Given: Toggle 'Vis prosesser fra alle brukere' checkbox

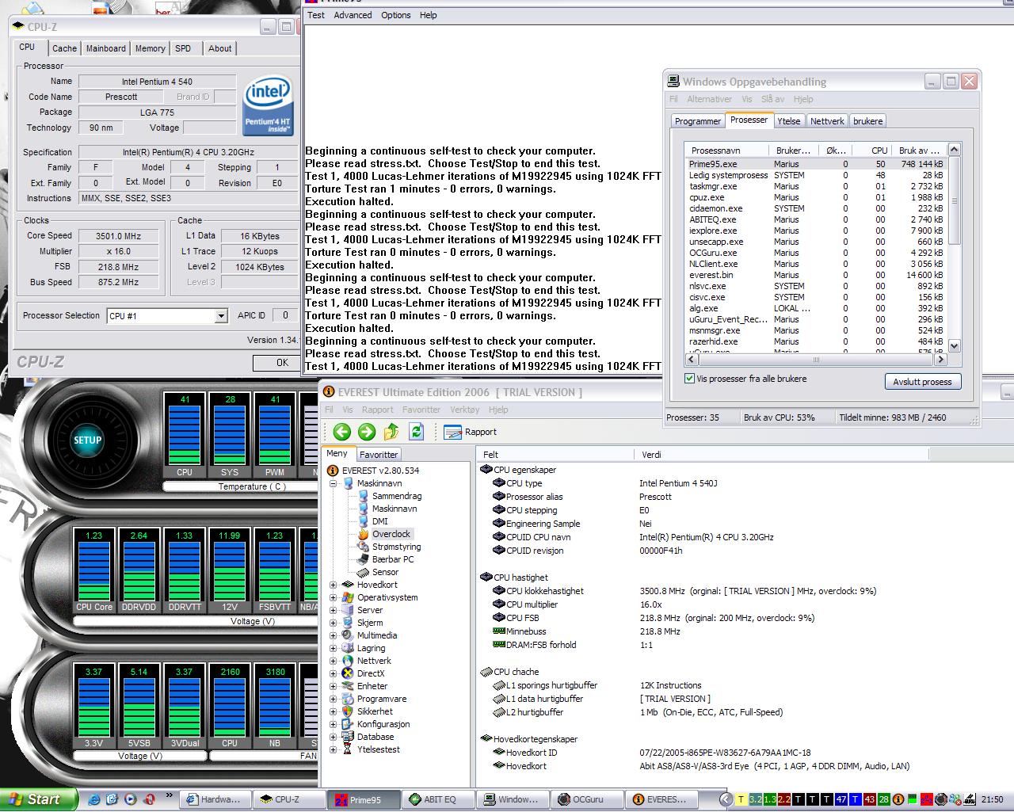Looking at the screenshot, I should tap(689, 379).
